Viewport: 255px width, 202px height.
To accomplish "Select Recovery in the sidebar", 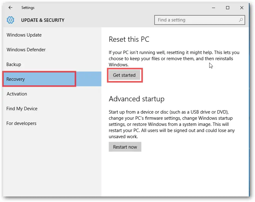I will 52,79.
